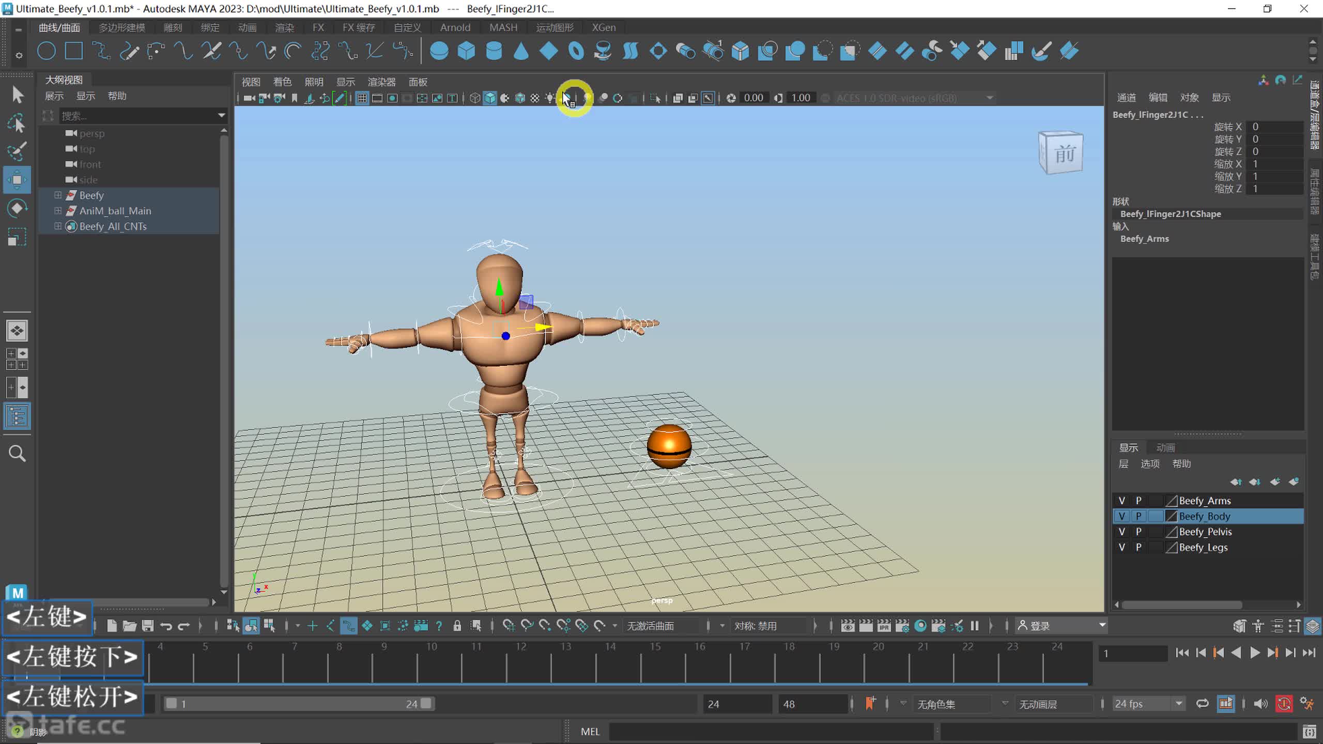1323x744 pixels.
Task: Select Beefy_lFinger2J1CShape under 形状
Action: [x=1171, y=214]
